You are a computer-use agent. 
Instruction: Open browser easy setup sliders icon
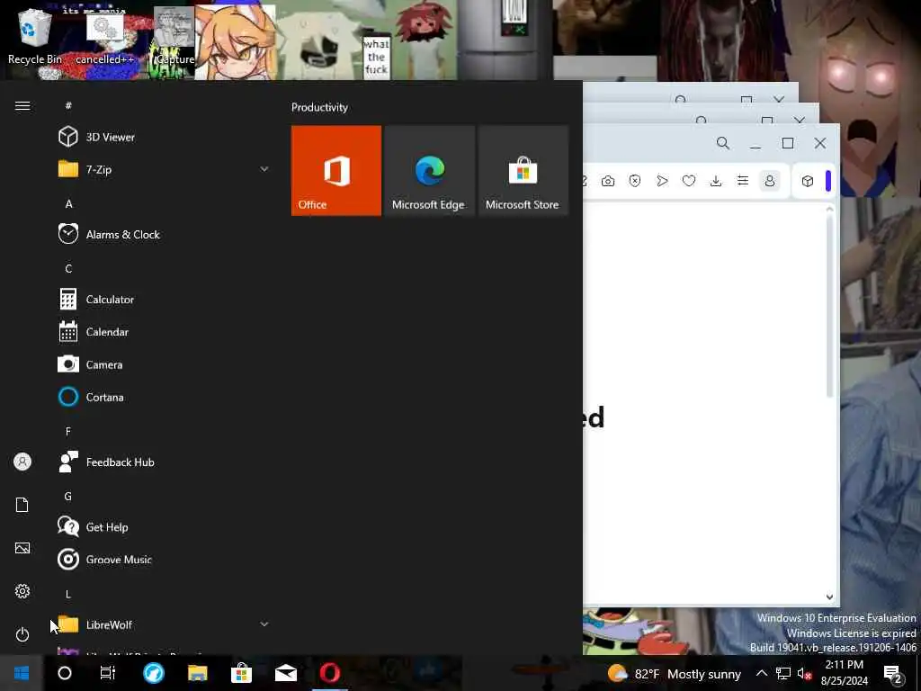point(743,181)
